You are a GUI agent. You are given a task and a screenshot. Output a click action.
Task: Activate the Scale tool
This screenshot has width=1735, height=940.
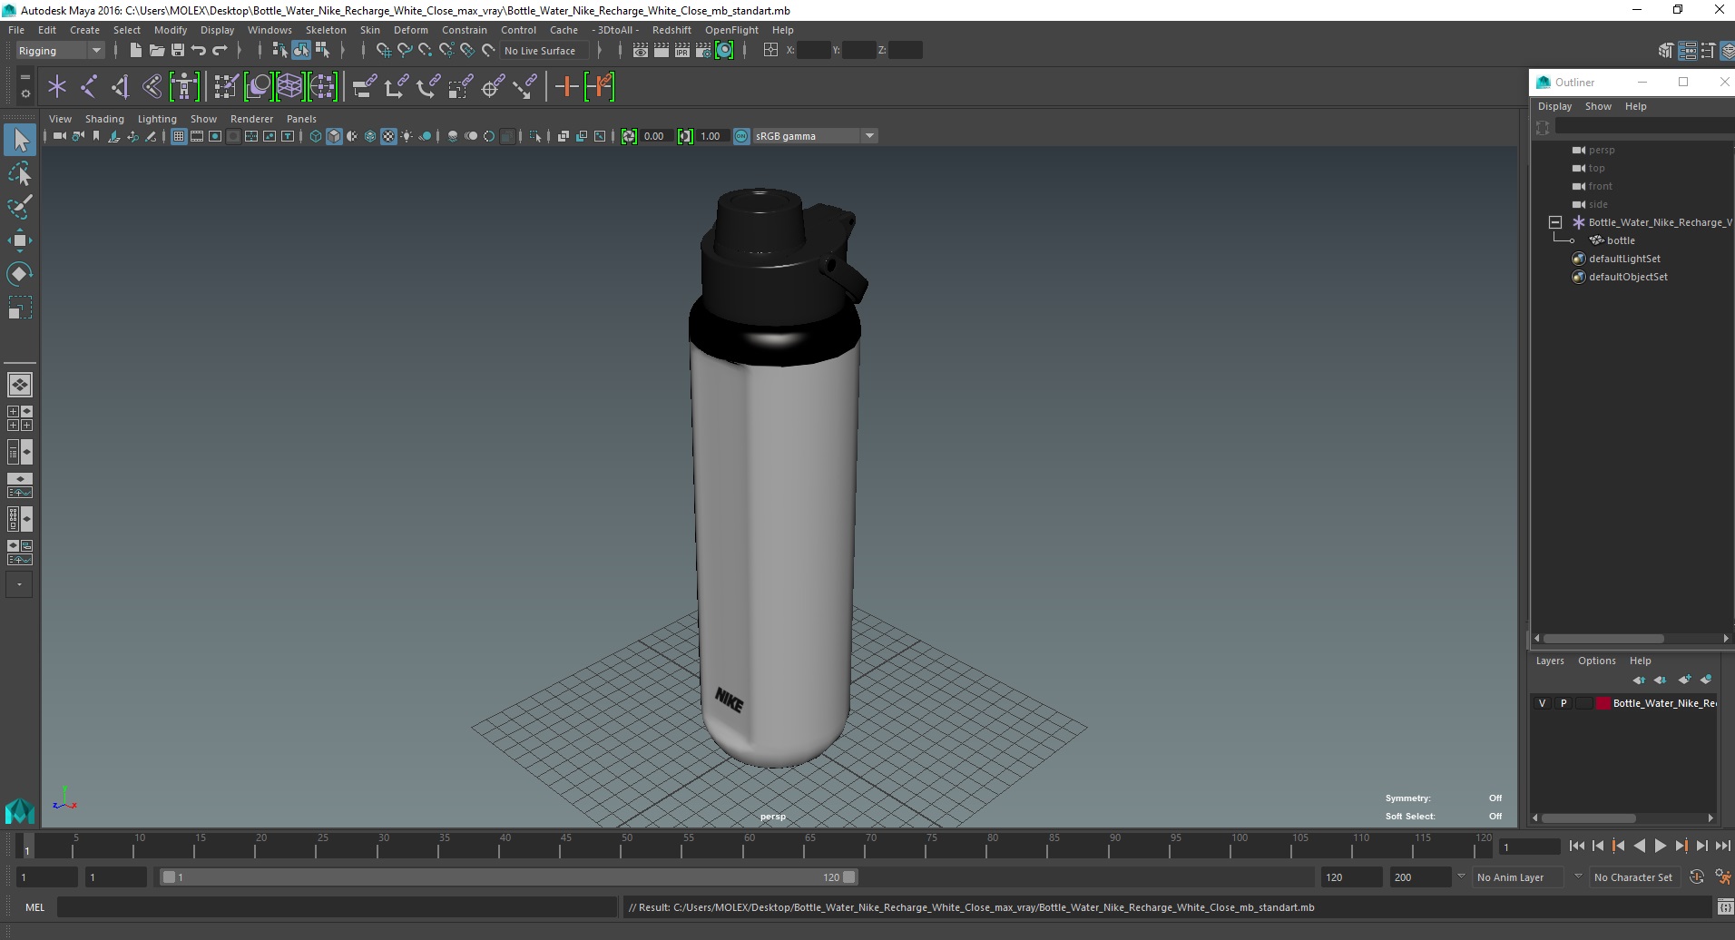click(20, 308)
